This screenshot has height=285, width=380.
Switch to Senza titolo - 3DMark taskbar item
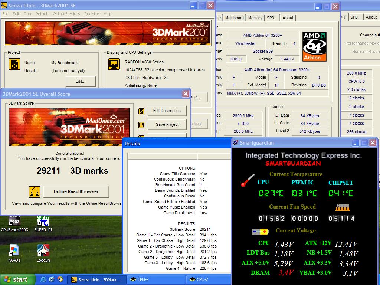96,280
